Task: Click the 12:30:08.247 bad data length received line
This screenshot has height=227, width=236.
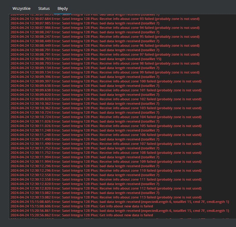Action: [x=85, y=32]
